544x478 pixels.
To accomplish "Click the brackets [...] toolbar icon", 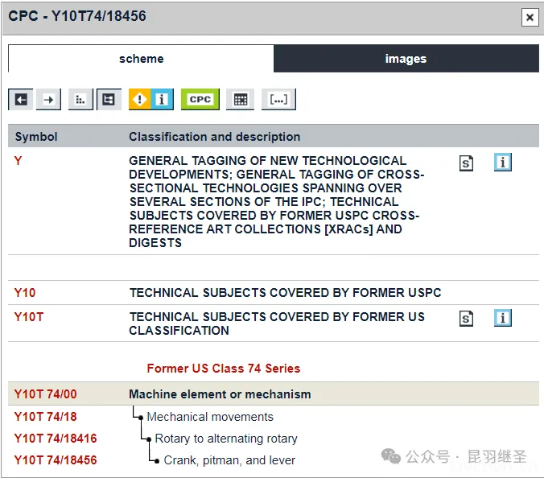I will pyautogui.click(x=278, y=99).
